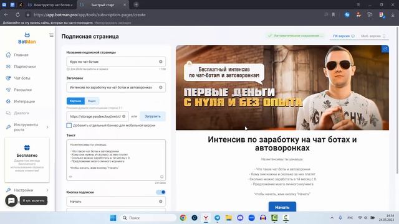Click the Диалоги chat icon
399x224 pixels.
(x=8, y=113)
